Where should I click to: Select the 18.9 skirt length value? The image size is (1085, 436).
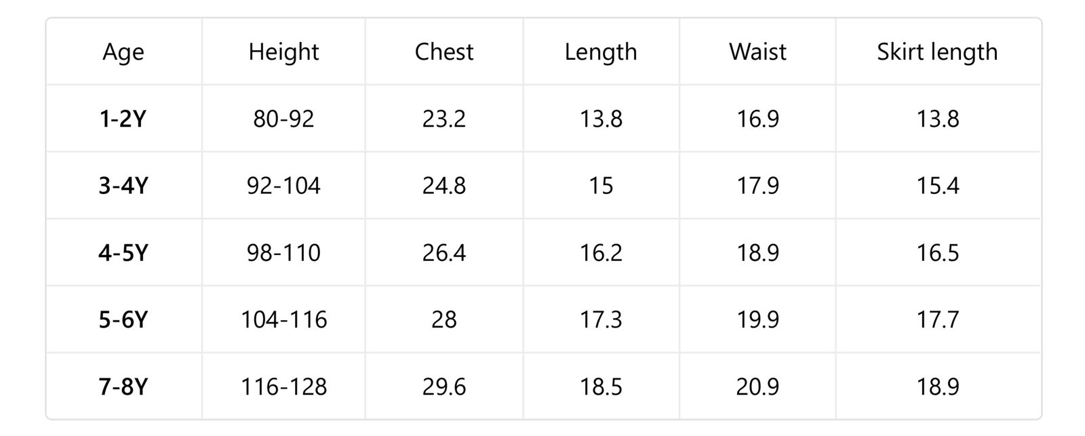(x=938, y=387)
